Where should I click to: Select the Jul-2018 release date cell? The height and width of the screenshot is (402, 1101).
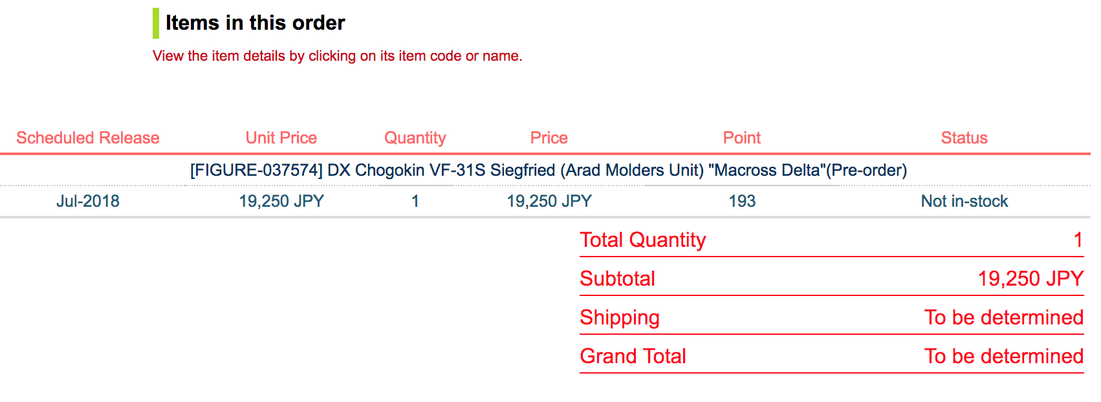pyautogui.click(x=88, y=201)
